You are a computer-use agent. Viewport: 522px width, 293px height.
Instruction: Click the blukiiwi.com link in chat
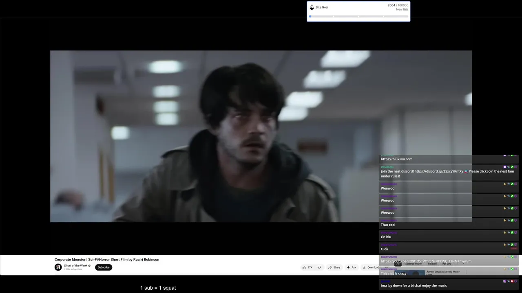(396, 159)
